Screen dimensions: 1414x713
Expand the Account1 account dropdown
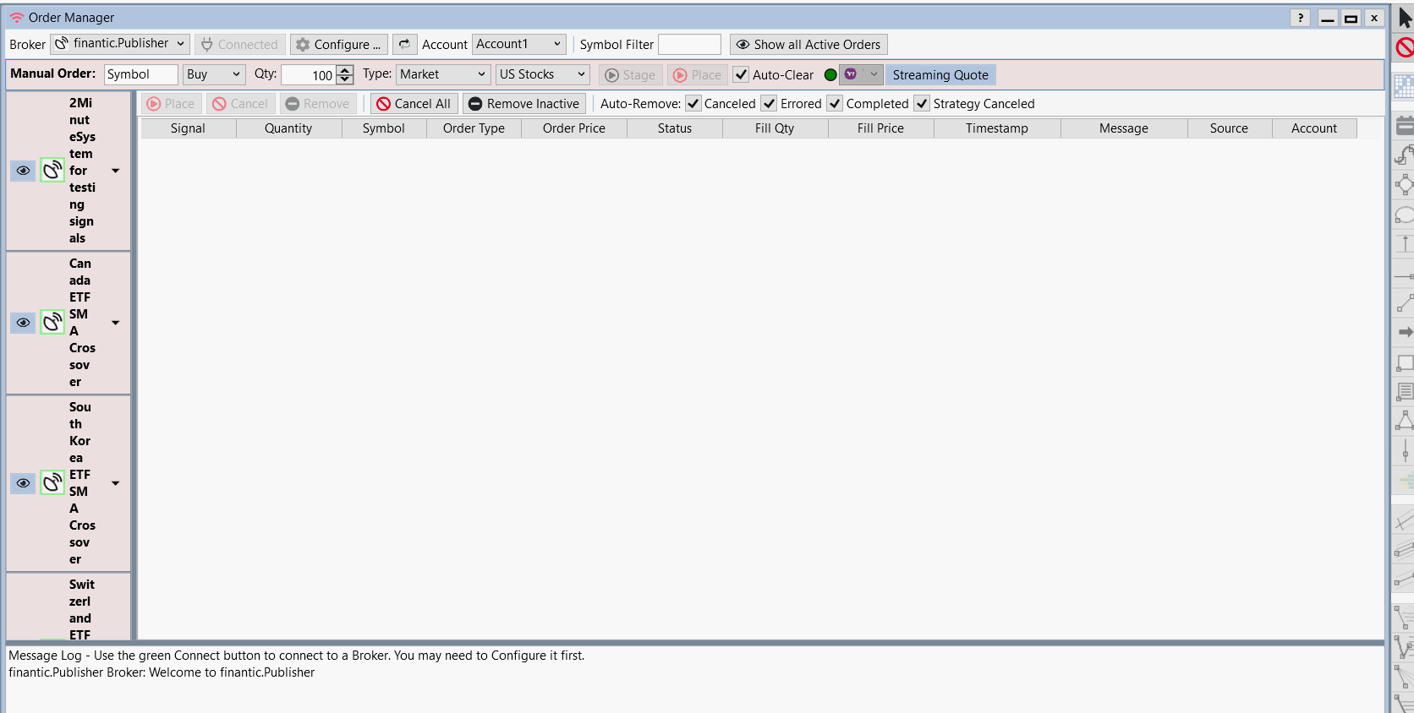[x=518, y=44]
